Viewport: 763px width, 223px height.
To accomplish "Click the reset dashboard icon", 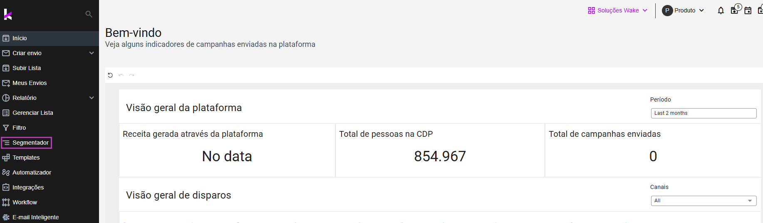I will click(x=110, y=75).
